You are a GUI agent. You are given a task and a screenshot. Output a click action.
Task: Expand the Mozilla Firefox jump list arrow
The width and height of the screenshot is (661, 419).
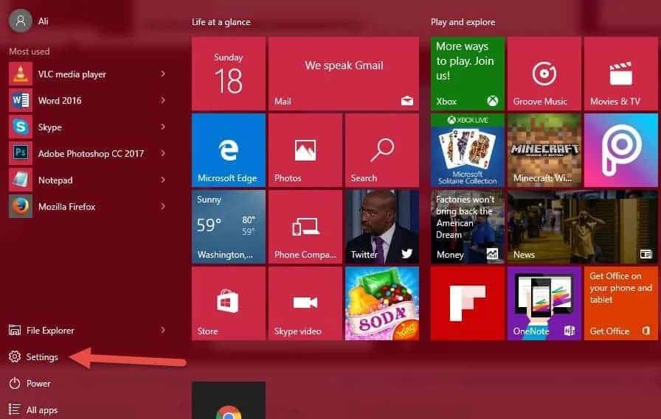[163, 206]
